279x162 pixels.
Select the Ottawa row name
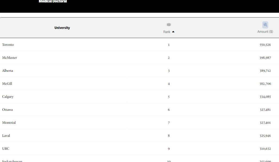[x=7, y=110]
